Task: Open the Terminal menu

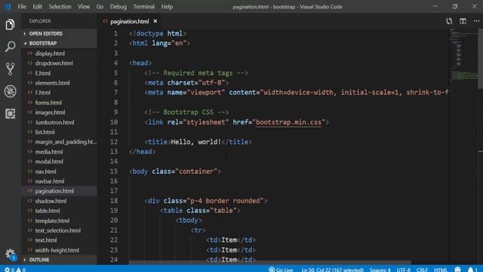Action: tap(144, 7)
